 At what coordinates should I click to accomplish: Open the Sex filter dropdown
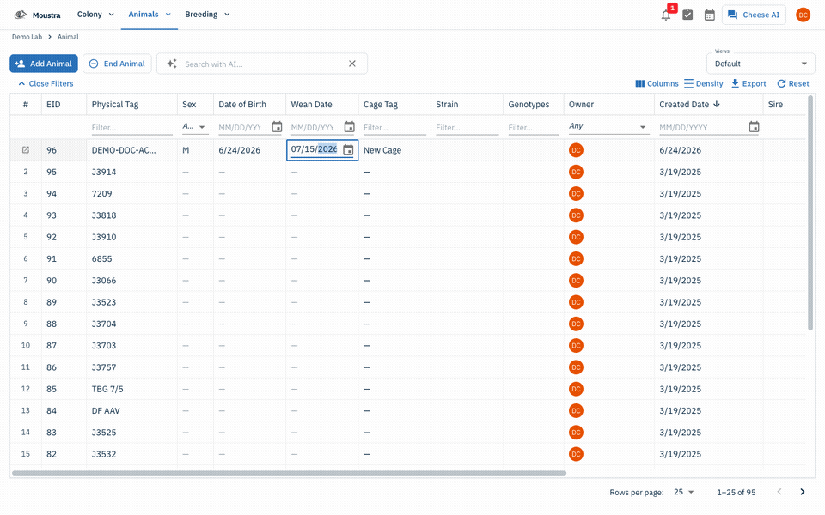tap(194, 127)
